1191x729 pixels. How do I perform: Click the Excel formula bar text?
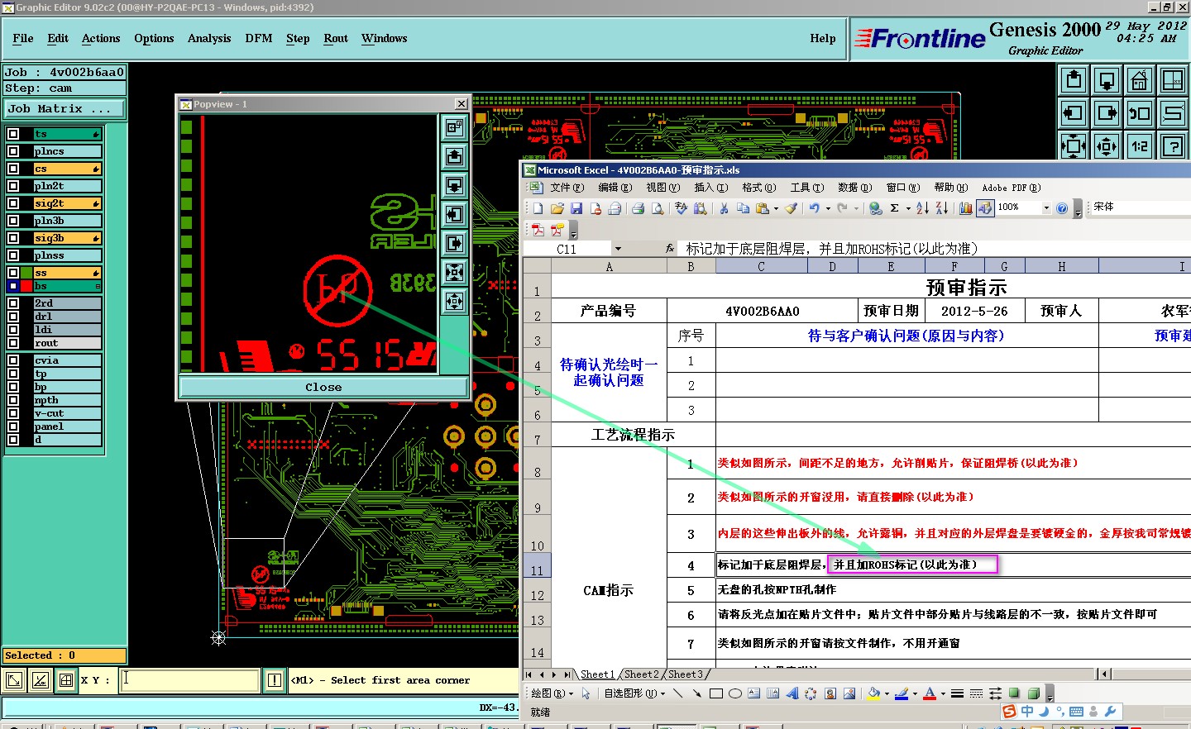[x=831, y=249]
